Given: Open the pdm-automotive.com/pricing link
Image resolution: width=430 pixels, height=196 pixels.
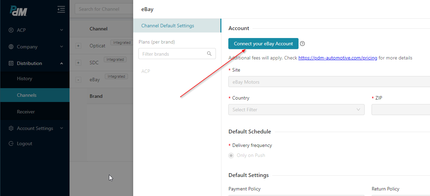Looking at the screenshot, I should [338, 58].
